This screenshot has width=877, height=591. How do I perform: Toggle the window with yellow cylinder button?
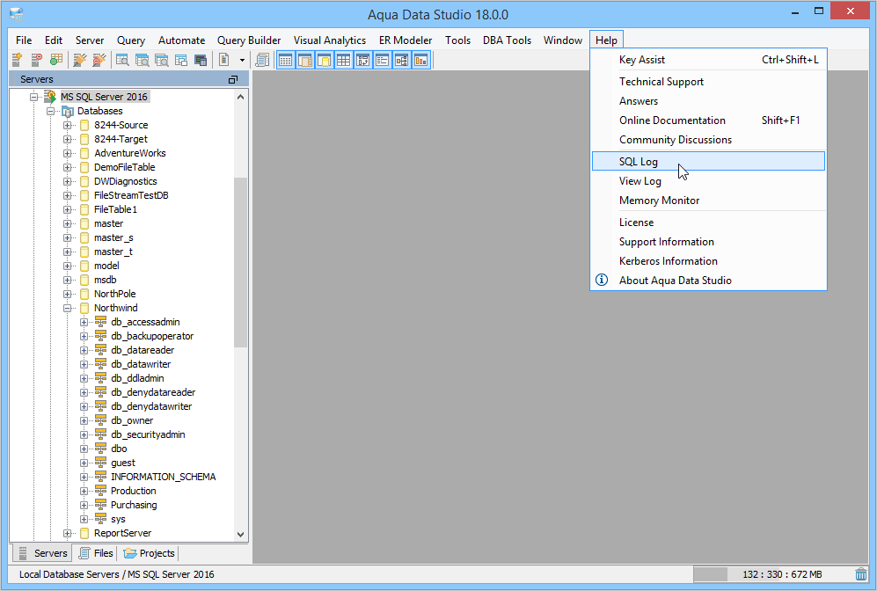pos(325,60)
